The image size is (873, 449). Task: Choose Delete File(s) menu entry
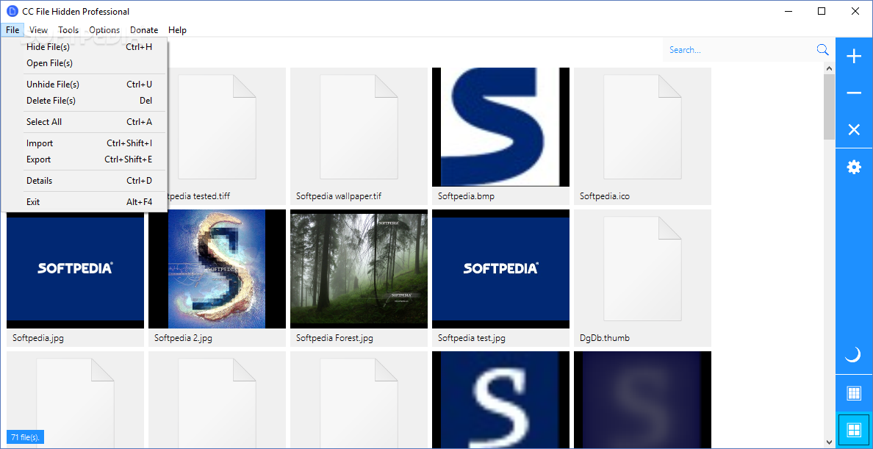(84, 101)
